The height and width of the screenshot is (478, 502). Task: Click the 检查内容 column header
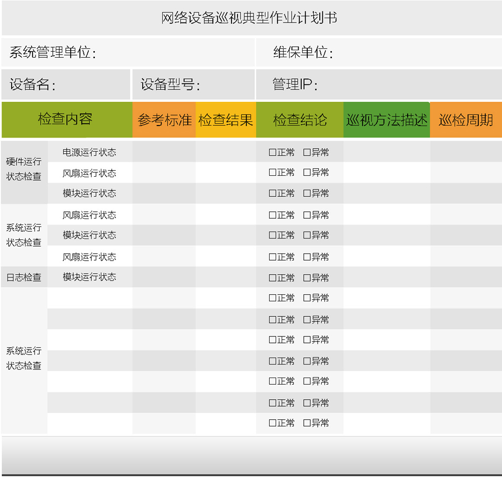point(66,119)
